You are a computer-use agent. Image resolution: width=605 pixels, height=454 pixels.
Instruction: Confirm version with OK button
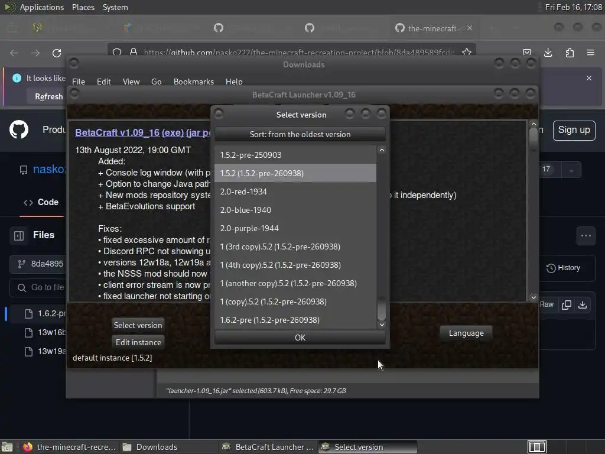300,338
